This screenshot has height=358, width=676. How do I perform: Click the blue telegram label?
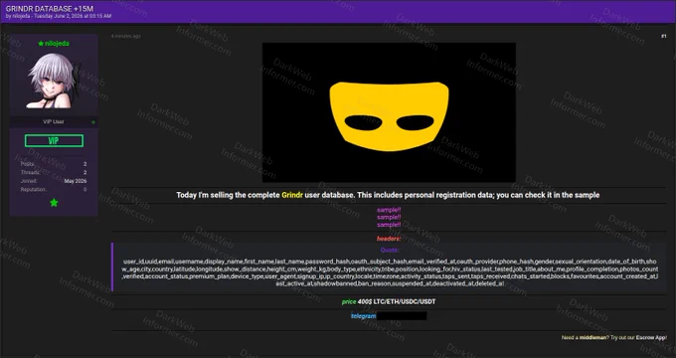(x=364, y=316)
